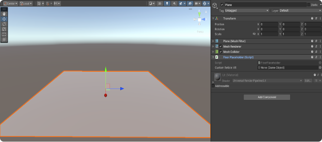
Task: Click the Gizmos toggle icon
Action: [x=205, y=3]
